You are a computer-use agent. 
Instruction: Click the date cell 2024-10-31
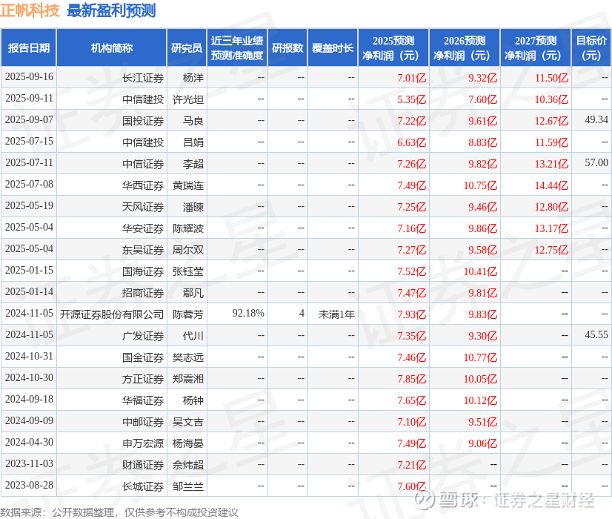(29, 356)
